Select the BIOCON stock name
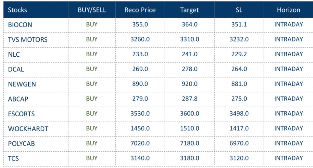Viewport: 313px width, 168px height. (20, 25)
